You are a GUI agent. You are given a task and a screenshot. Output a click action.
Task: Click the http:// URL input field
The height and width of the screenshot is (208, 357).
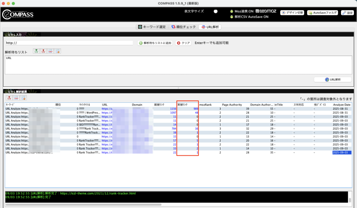pyautogui.click(x=69, y=43)
